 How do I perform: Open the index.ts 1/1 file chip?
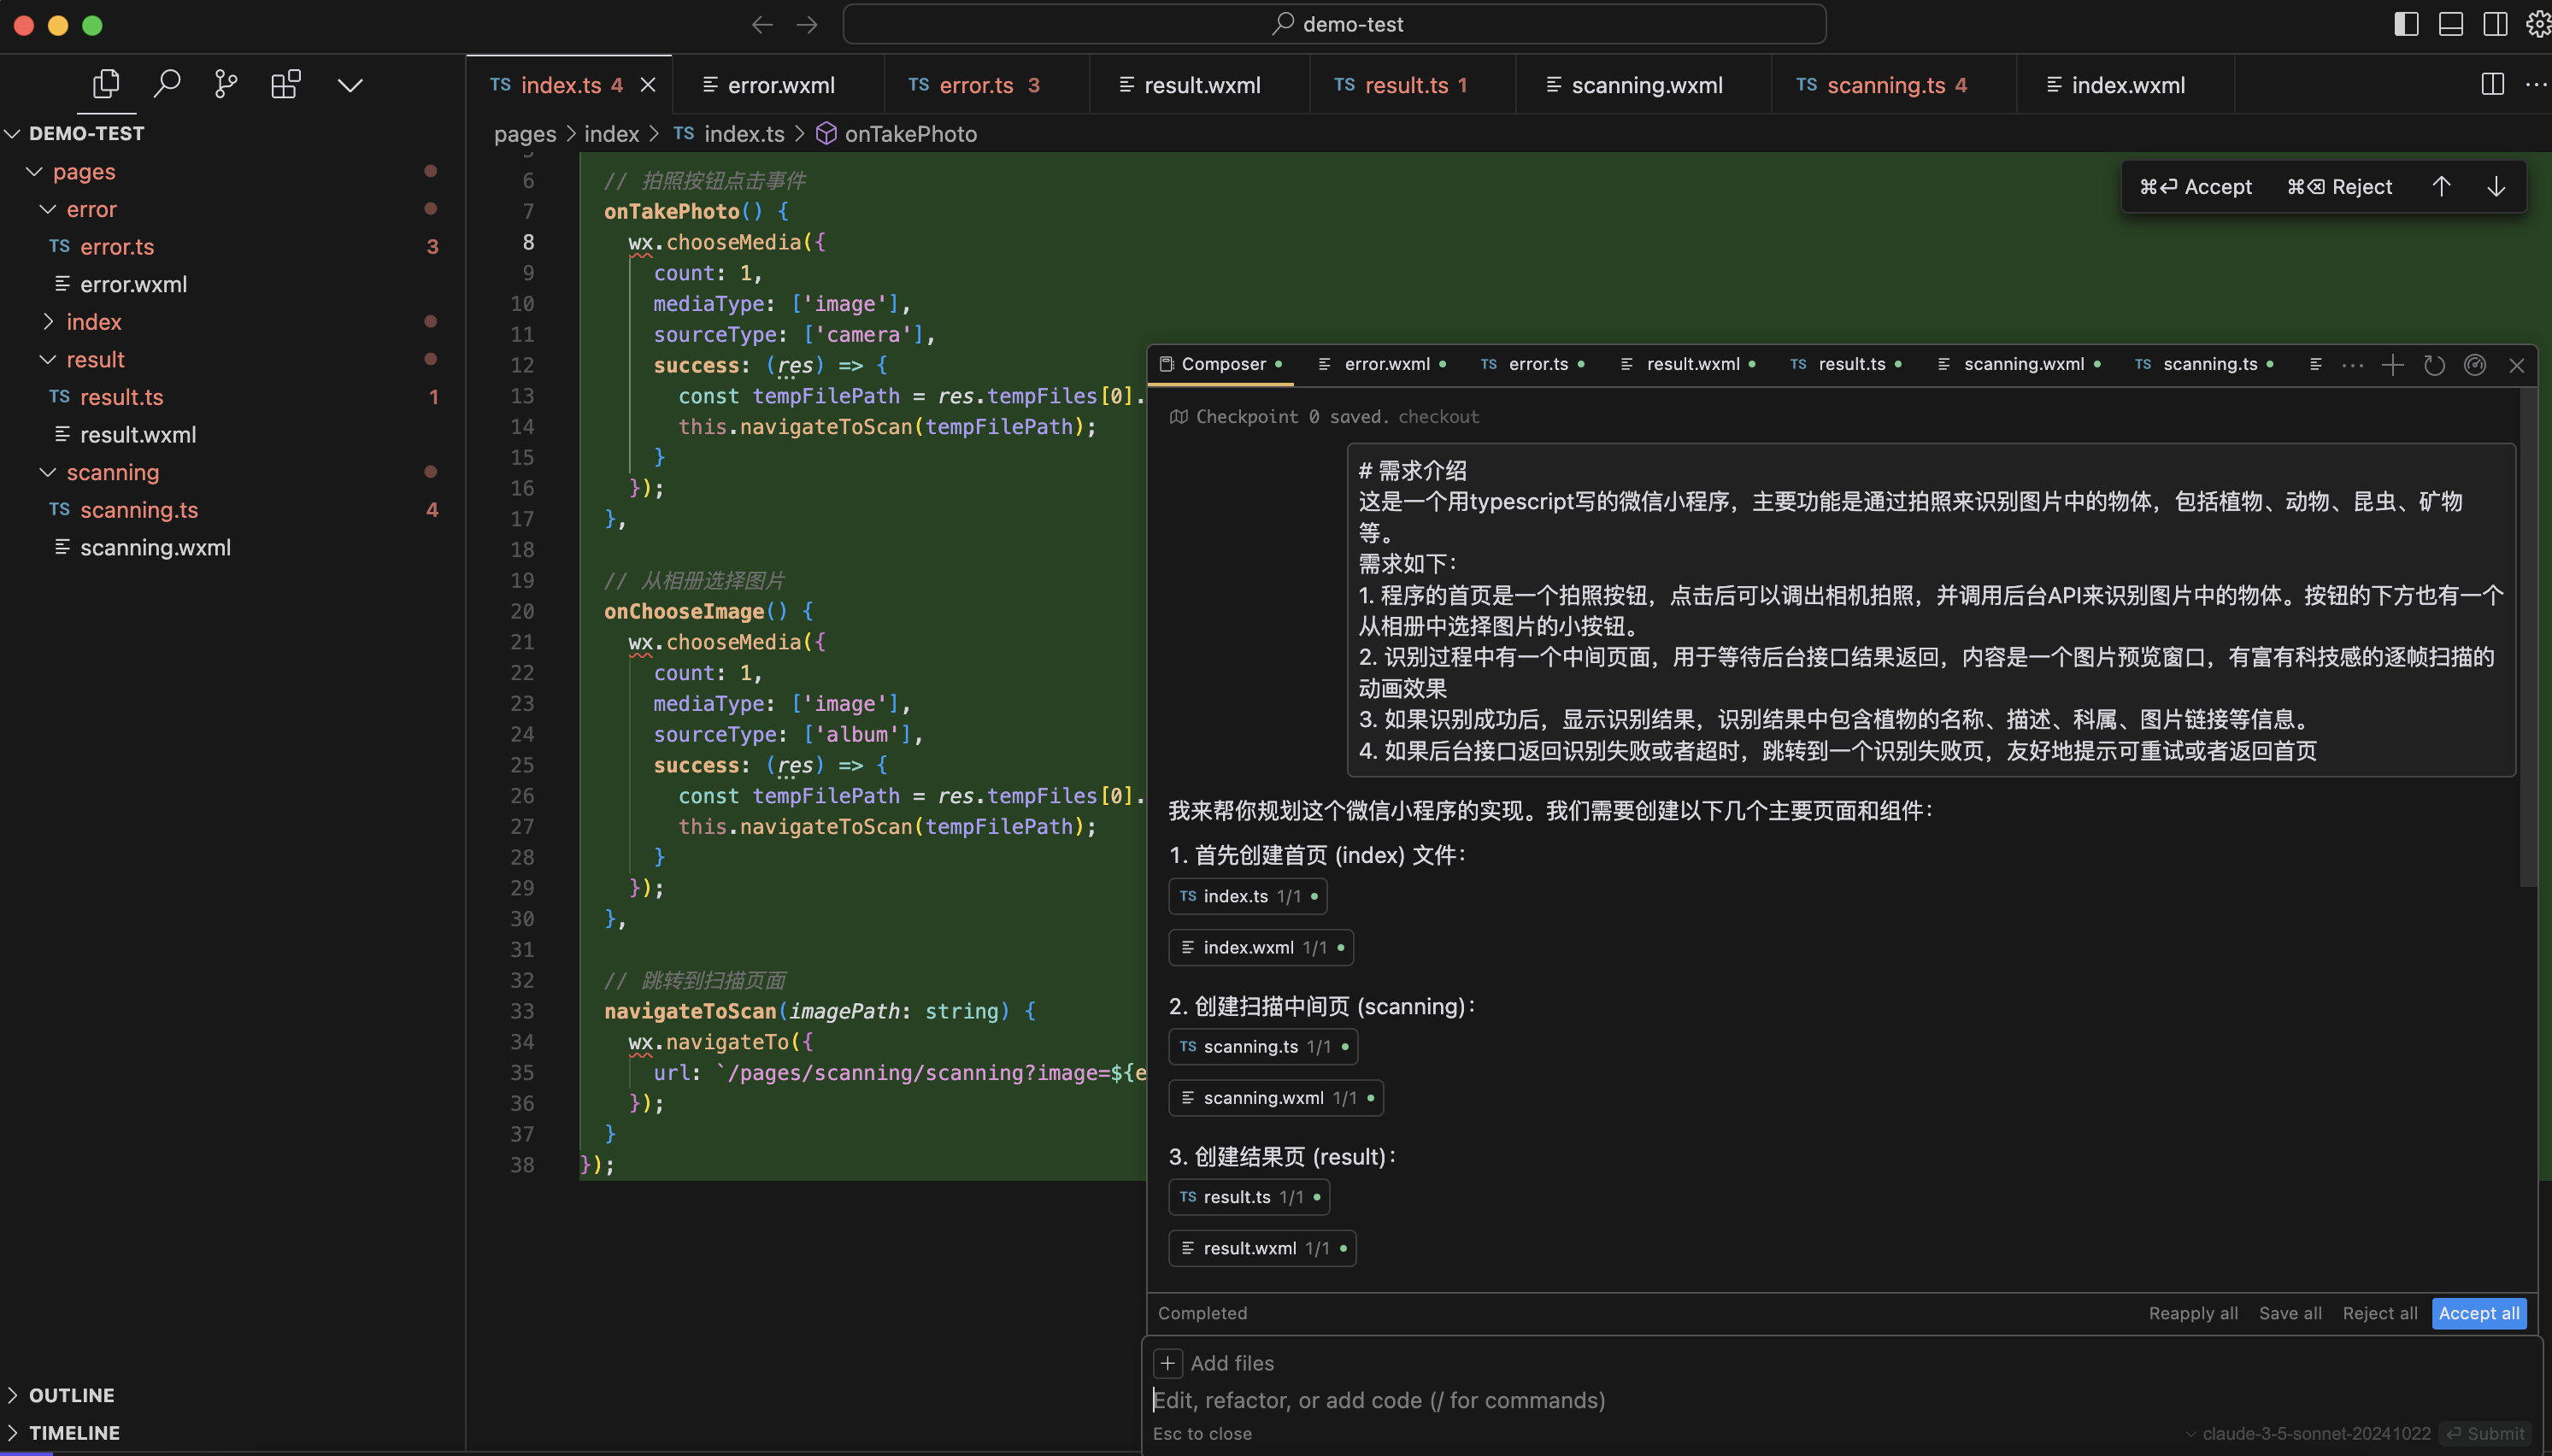tap(1248, 896)
